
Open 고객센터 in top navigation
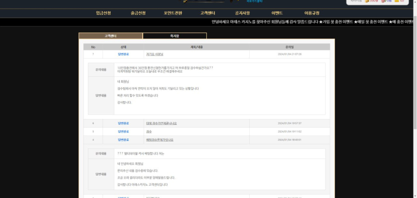point(208,13)
